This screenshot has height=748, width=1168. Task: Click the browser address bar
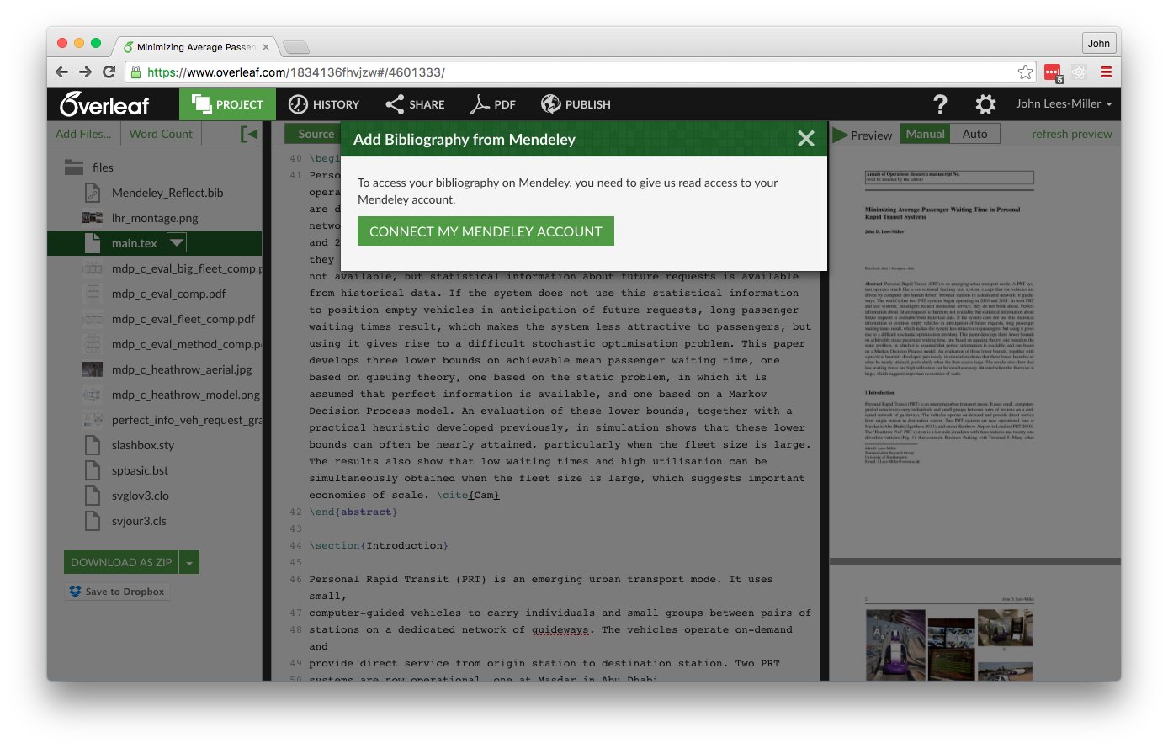click(581, 72)
